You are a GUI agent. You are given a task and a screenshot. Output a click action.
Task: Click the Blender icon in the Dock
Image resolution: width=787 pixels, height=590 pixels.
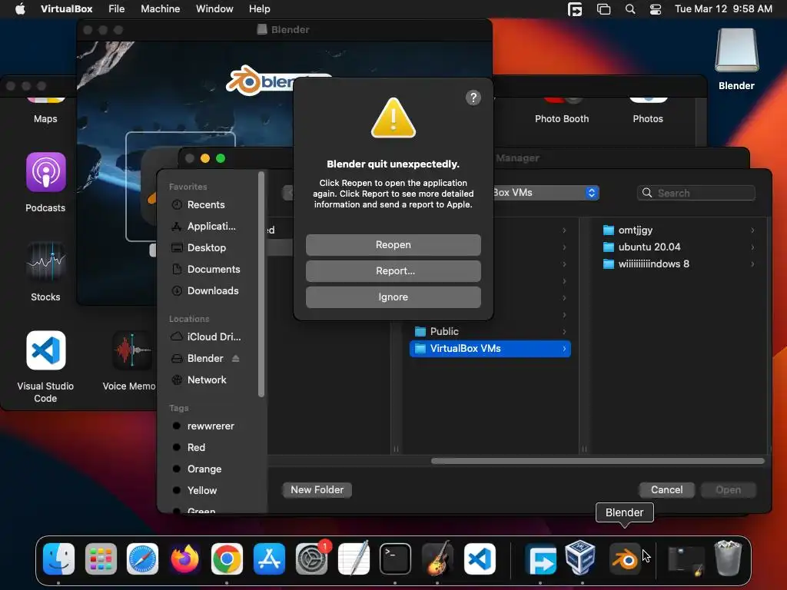click(x=625, y=559)
